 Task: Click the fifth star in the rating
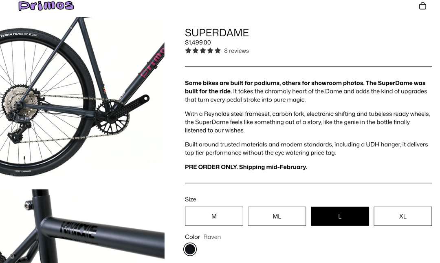coord(218,51)
